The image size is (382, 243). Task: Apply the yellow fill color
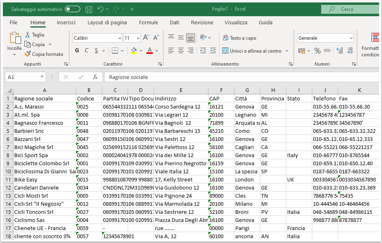coord(134,50)
